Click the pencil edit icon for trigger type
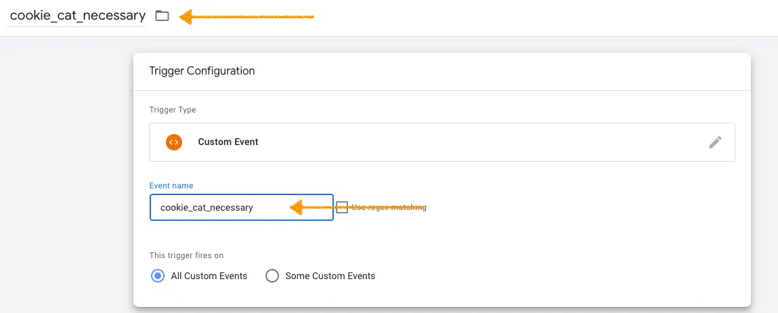778x313 pixels. pyautogui.click(x=715, y=142)
